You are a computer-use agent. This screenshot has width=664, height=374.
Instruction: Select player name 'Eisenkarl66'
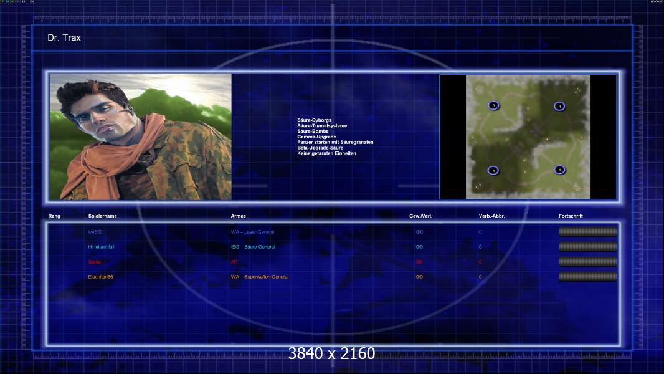pos(101,277)
